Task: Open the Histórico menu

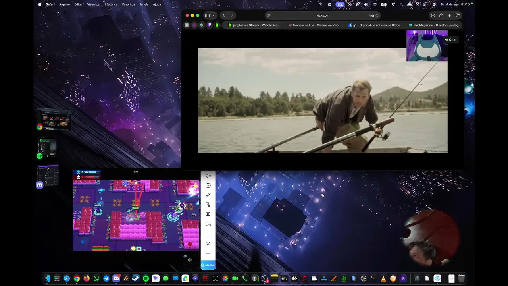Action: click(111, 4)
